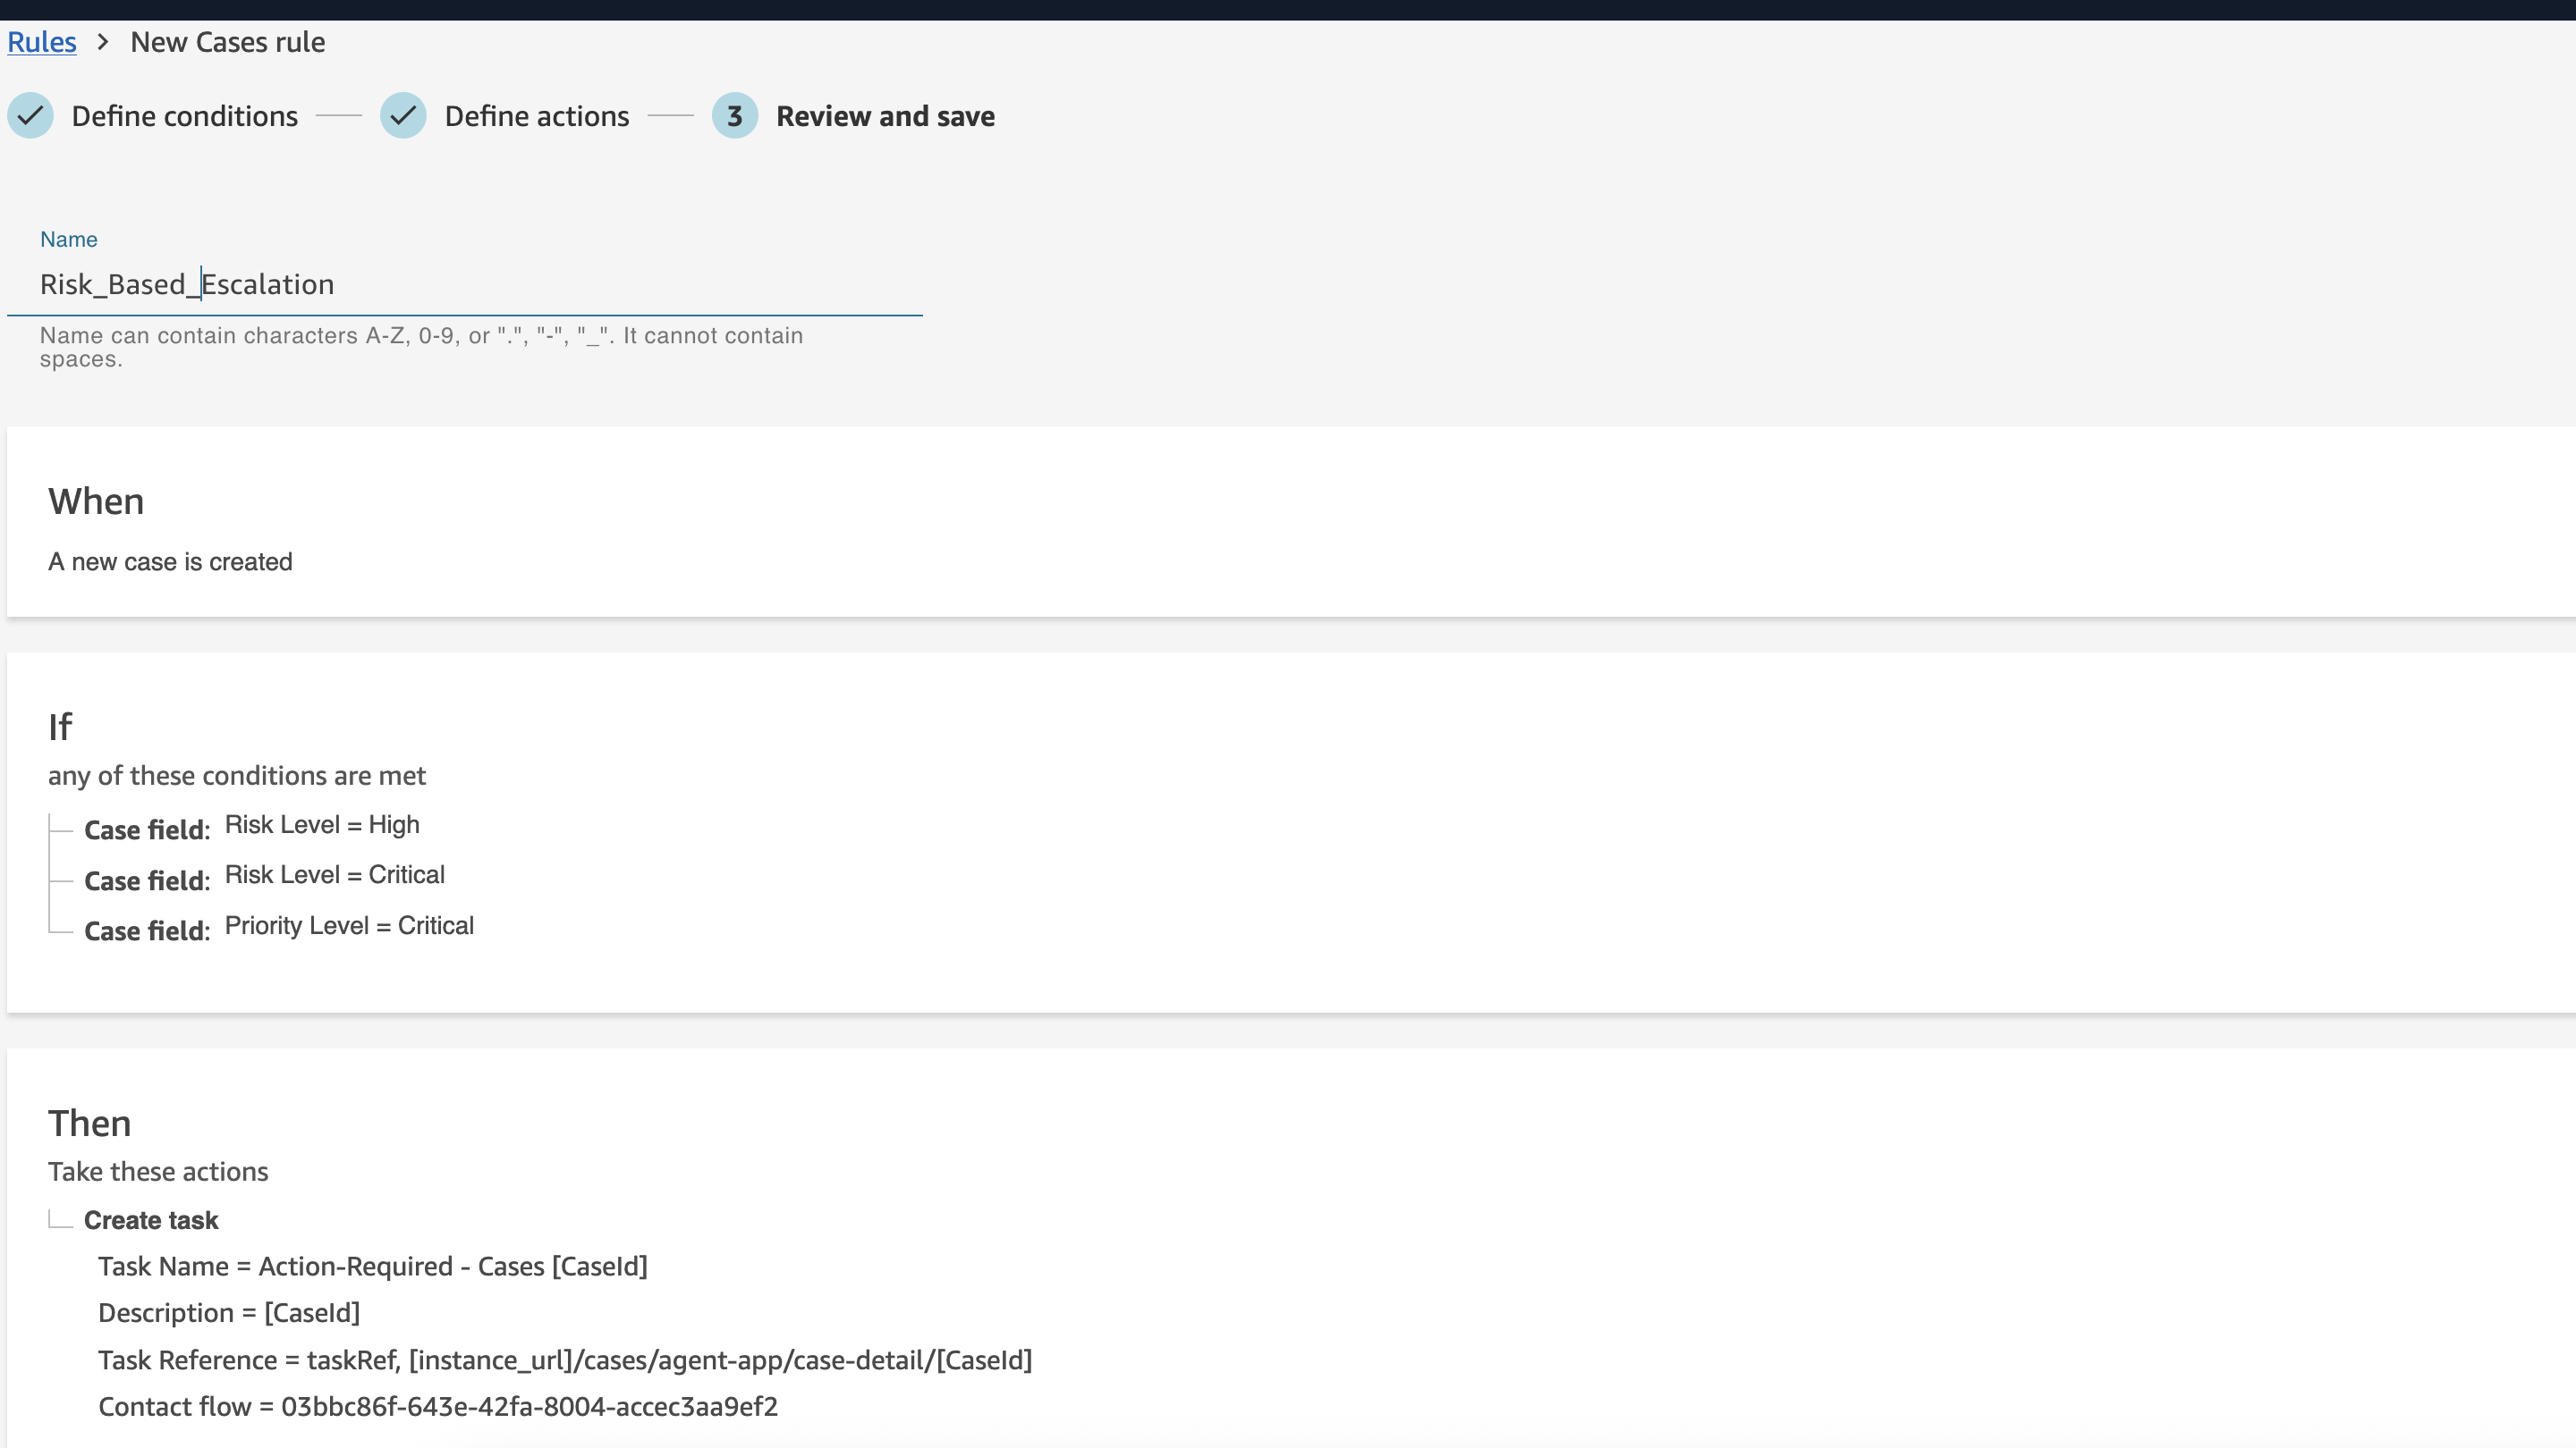Click the Rules breadcrumb link
Viewport: 2576px width, 1448px height.
click(41, 42)
